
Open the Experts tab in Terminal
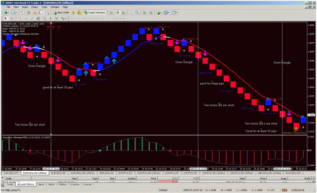click(x=75, y=184)
